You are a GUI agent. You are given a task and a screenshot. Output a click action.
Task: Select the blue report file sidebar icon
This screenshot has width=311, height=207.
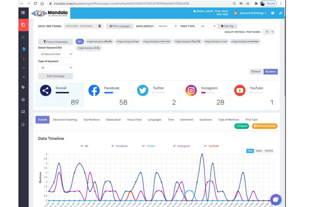[x=24, y=49]
